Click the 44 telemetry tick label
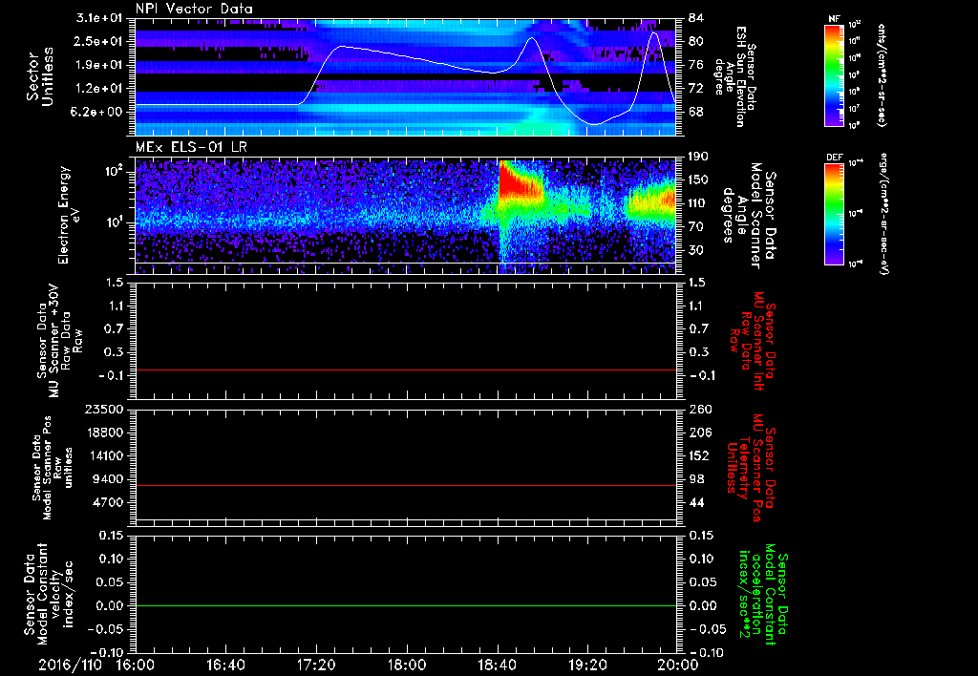The width and height of the screenshot is (978, 676). pos(696,502)
